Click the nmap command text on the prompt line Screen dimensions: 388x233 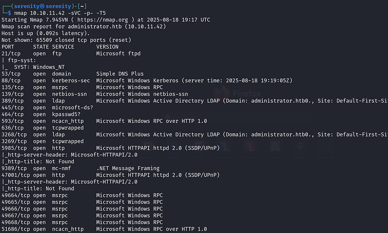60,13
